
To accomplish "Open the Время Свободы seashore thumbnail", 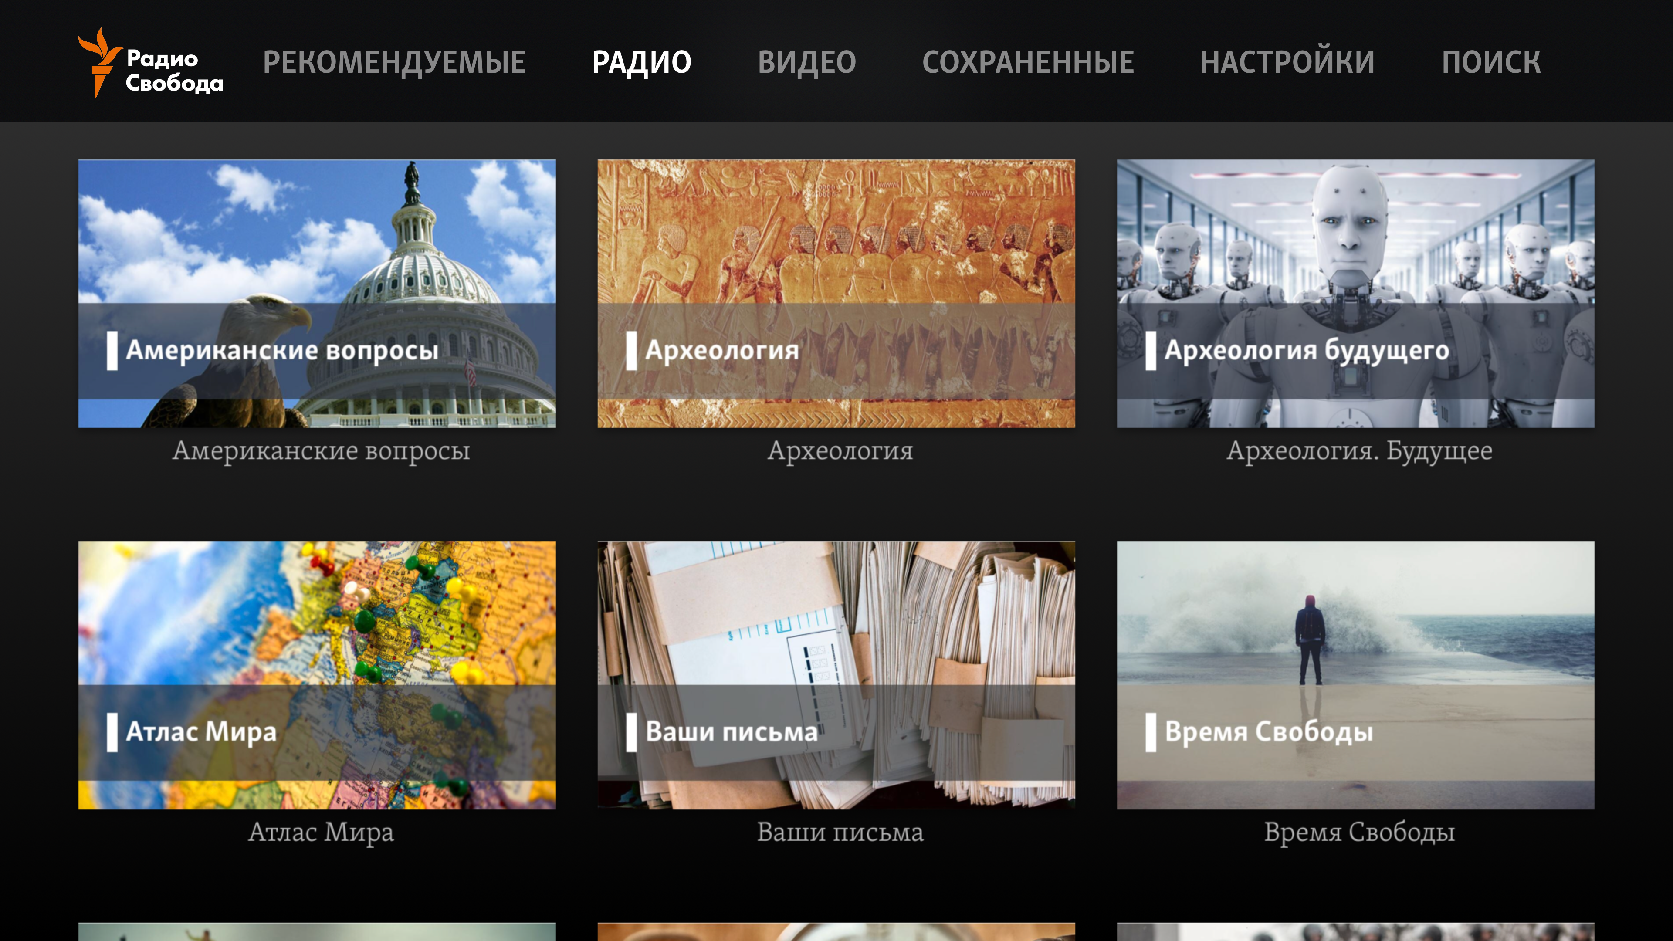I will point(1355,675).
